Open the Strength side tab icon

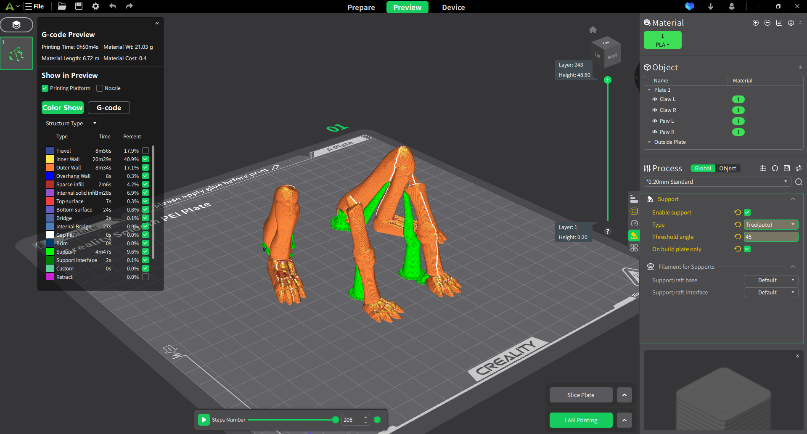coord(634,211)
